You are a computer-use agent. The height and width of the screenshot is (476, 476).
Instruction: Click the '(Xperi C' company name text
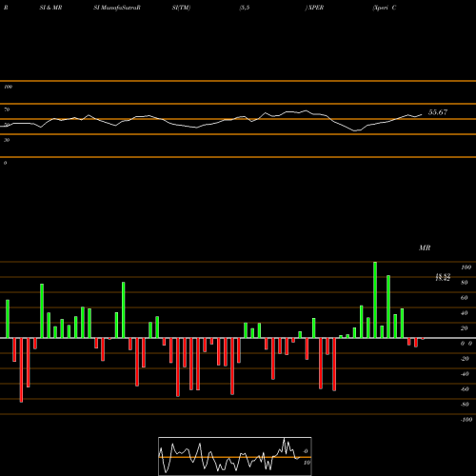[x=385, y=8]
